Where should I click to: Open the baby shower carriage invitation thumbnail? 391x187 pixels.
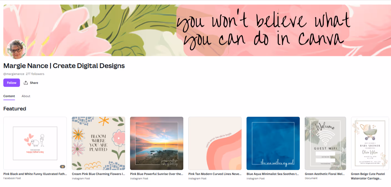(x=370, y=143)
